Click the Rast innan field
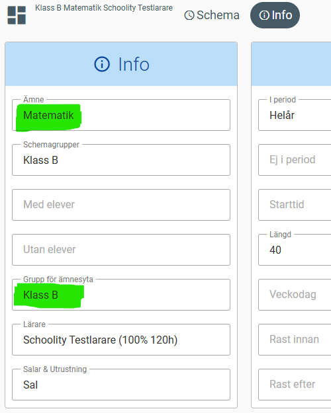 click(x=295, y=340)
